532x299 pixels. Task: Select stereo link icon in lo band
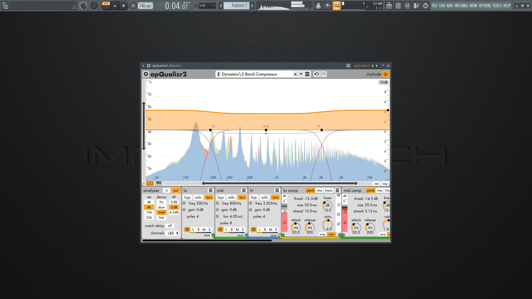click(187, 230)
